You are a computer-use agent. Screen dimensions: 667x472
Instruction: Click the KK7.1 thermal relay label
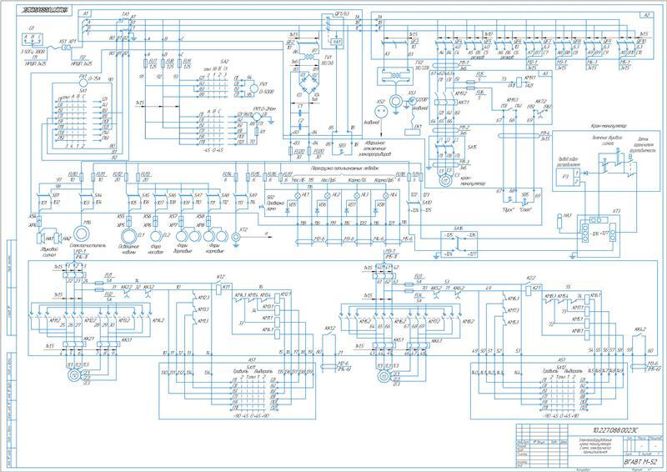pyautogui.click(x=463, y=103)
